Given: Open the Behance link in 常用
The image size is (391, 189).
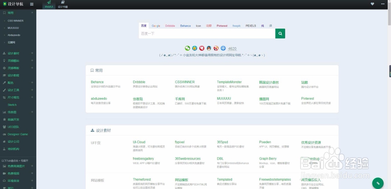Looking at the screenshot, I should click(x=97, y=82).
